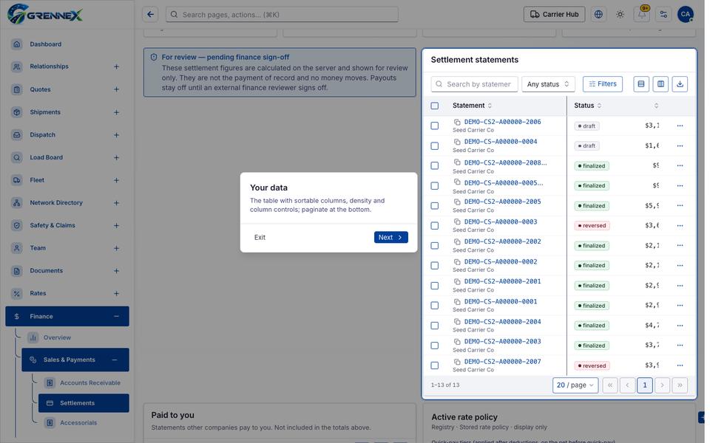Click Next in the tour dialog
Image resolution: width=710 pixels, height=443 pixels.
(390, 237)
